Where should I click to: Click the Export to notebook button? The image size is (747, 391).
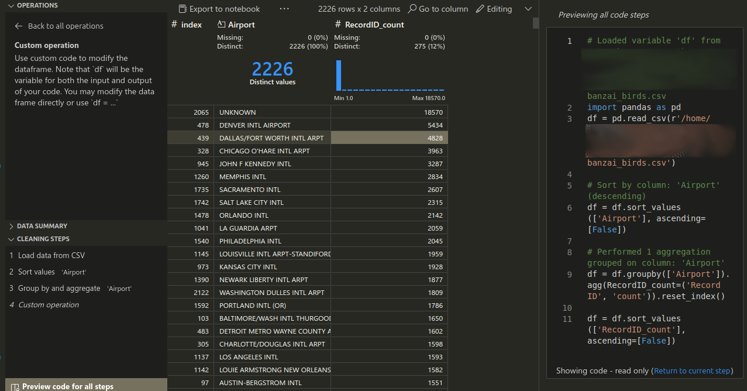click(x=219, y=9)
